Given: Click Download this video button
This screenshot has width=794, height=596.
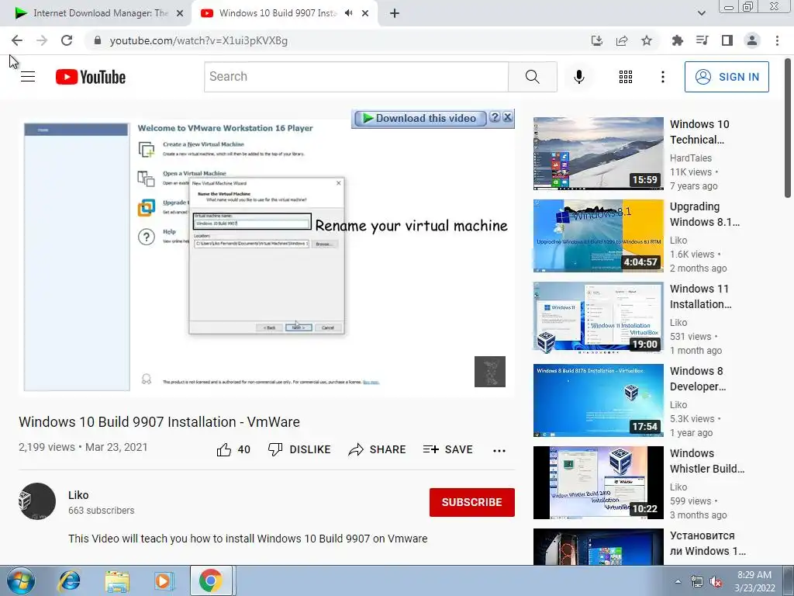Looking at the screenshot, I should pos(419,118).
